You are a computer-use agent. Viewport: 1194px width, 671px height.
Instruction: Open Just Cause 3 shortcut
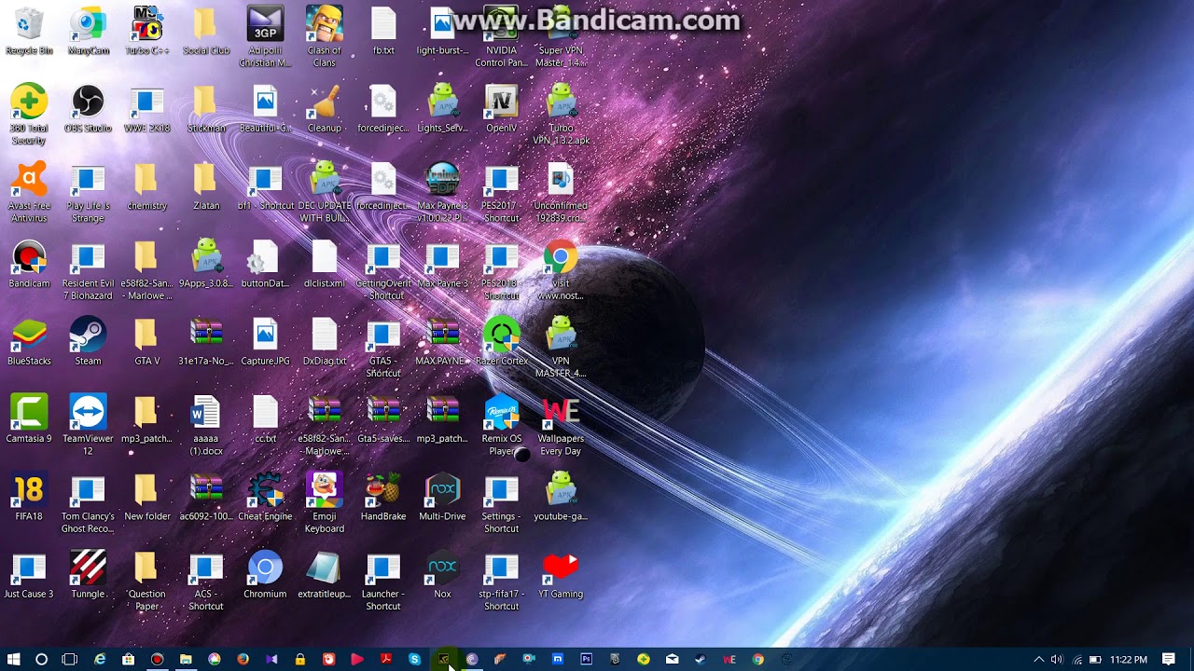click(29, 575)
